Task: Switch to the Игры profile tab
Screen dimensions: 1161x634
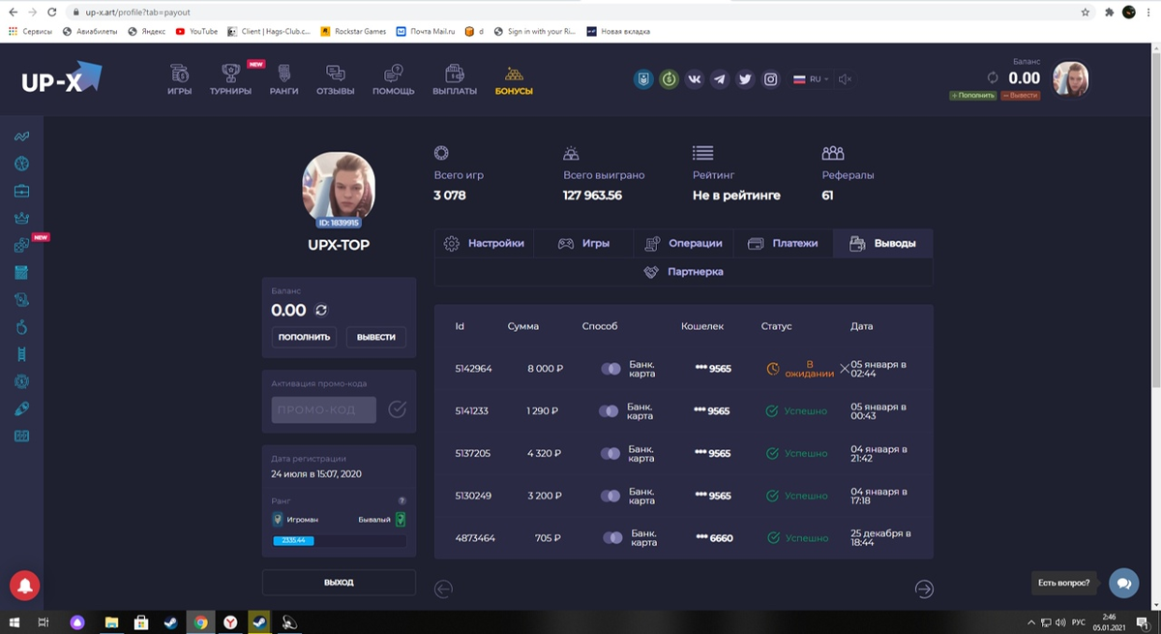Action: (x=583, y=243)
